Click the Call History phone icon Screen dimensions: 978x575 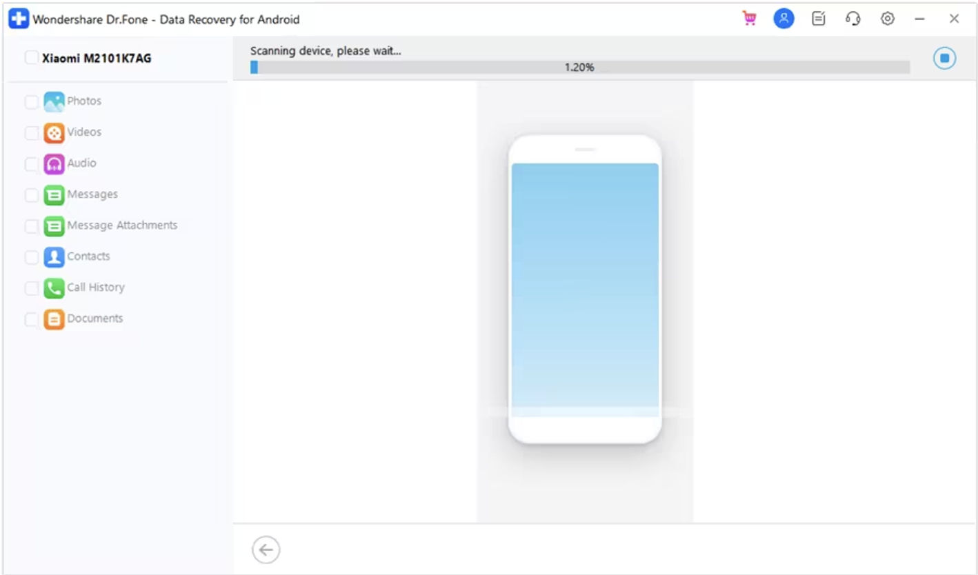(54, 288)
